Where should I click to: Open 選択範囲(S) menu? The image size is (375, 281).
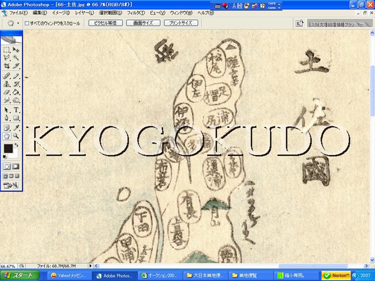[x=111, y=13]
